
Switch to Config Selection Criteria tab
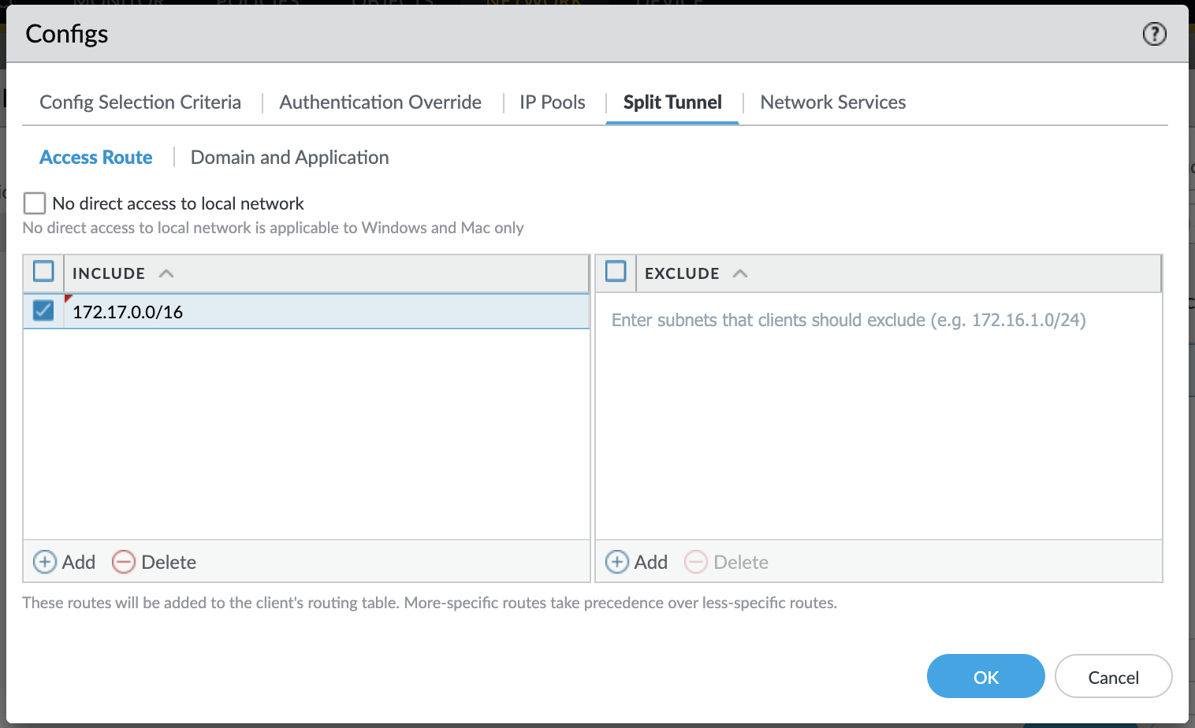coord(140,102)
